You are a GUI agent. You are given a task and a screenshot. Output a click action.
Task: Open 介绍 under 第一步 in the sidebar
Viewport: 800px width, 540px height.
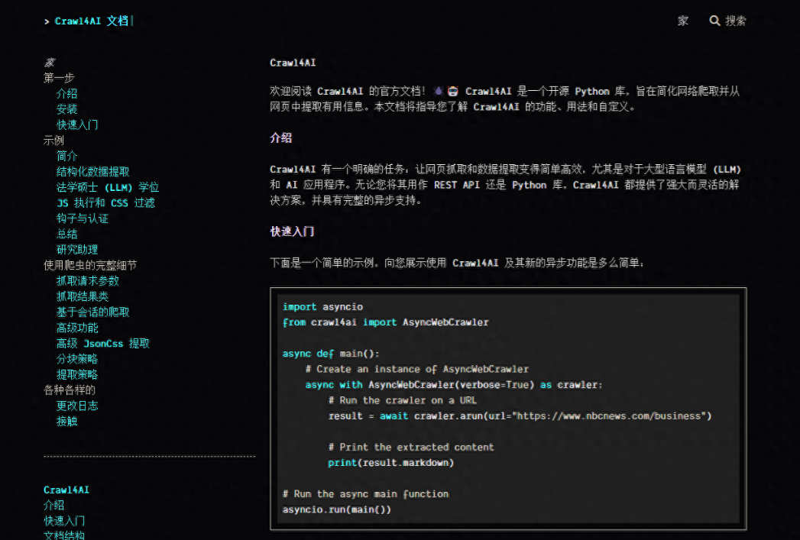point(66,94)
